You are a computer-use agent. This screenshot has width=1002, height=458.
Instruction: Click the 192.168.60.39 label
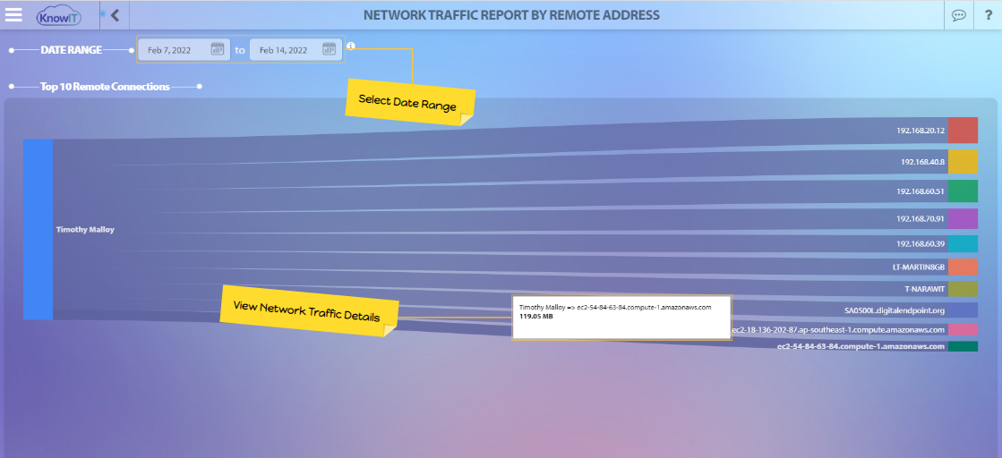click(920, 243)
